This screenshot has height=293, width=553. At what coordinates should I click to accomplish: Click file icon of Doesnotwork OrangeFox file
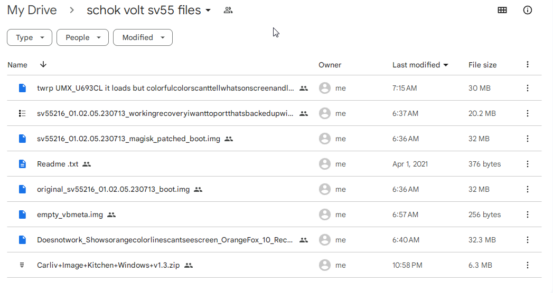click(x=22, y=240)
